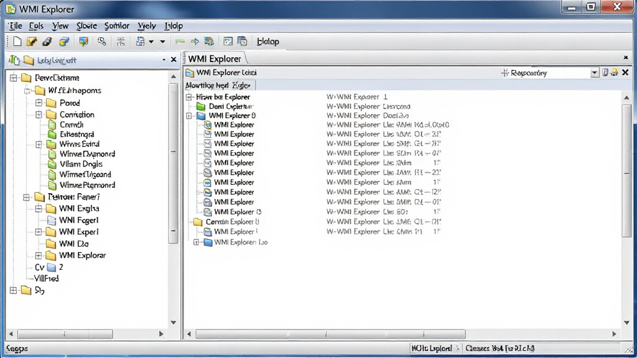637x358 pixels.
Task: Toggle expander beside 'WMI Explorar' folder
Action: (38, 255)
